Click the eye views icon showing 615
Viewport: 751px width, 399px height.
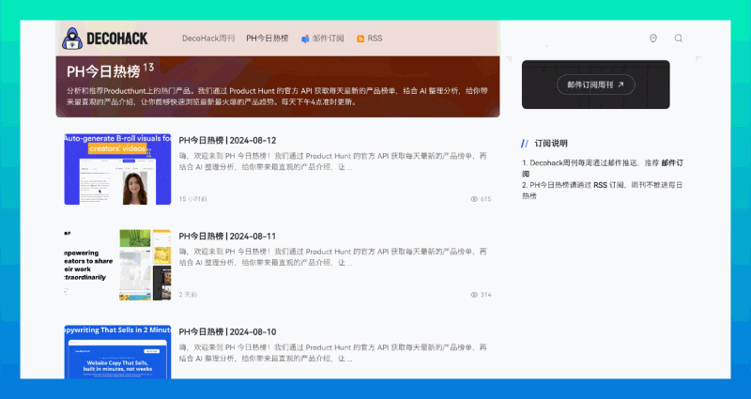point(474,199)
